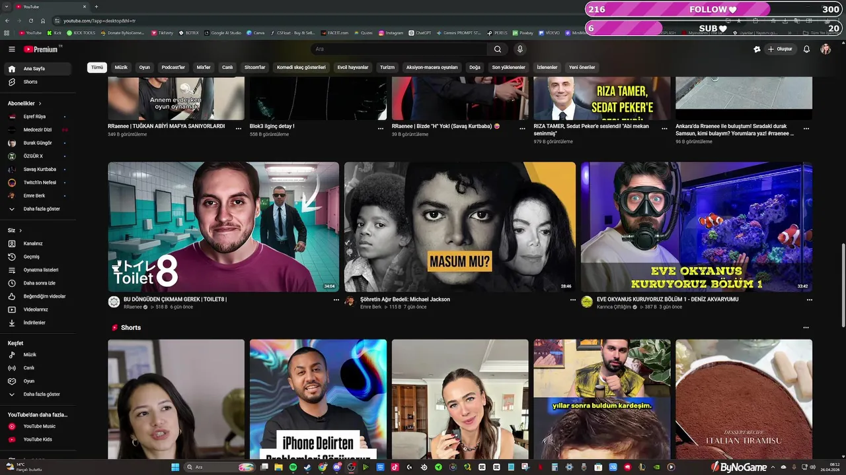Open the Medcezir Dizi subscription channel

click(x=38, y=130)
